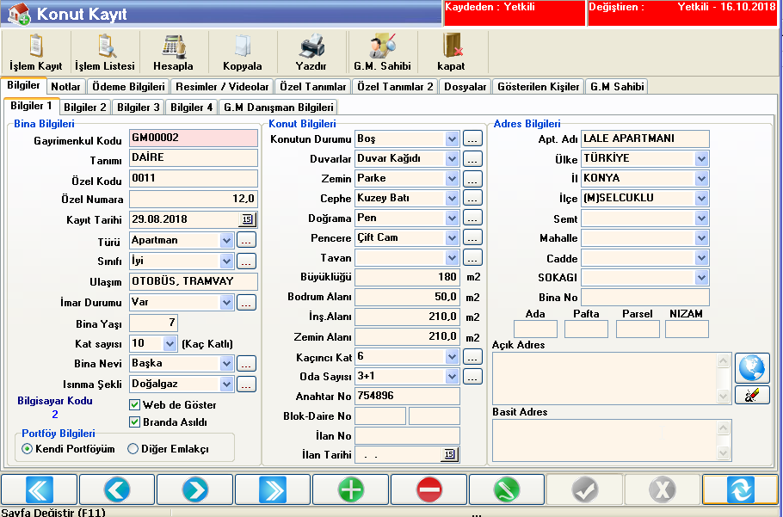Print using the Yazdır icon
Viewport: 783px width, 517px height.
pyautogui.click(x=311, y=52)
